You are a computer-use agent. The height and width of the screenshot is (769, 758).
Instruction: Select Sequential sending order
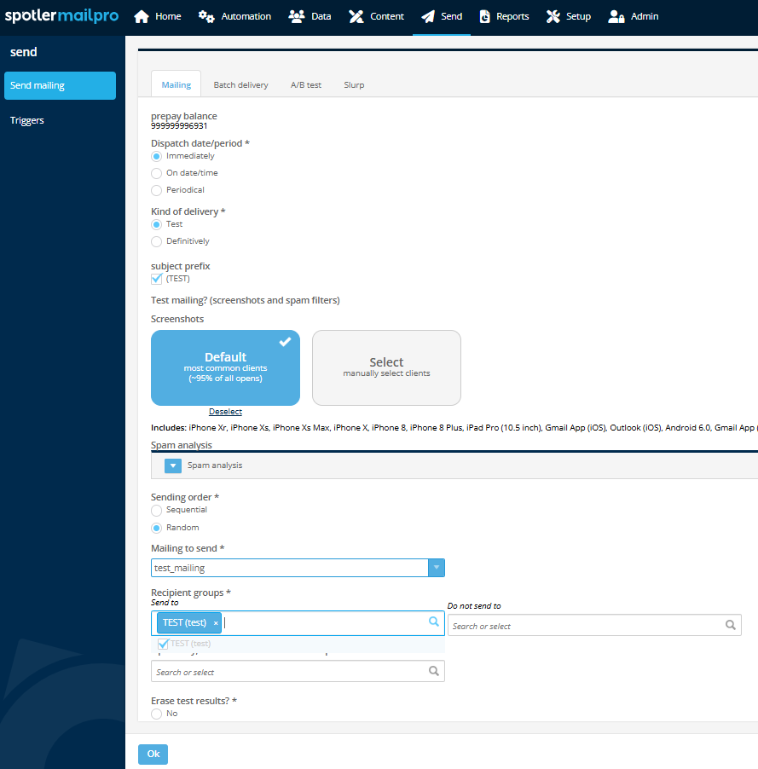click(x=156, y=510)
